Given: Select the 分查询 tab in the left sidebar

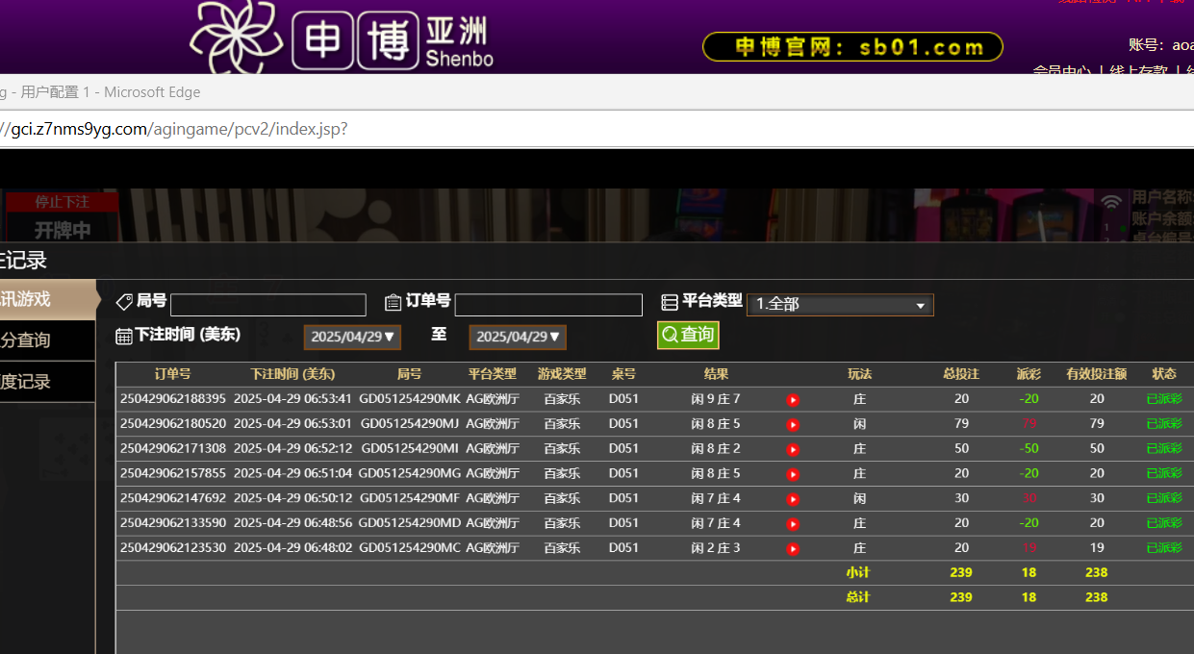Looking at the screenshot, I should [46, 340].
